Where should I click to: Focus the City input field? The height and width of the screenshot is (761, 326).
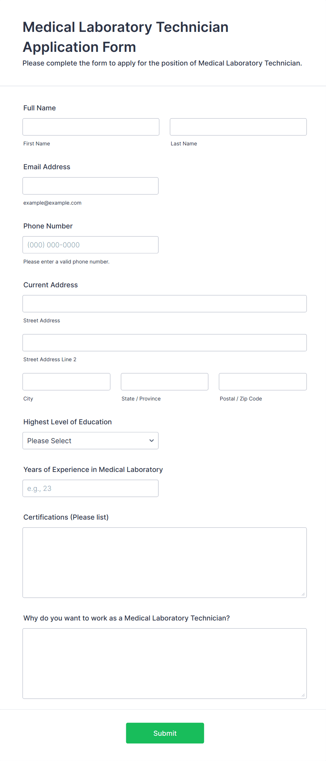pyautogui.click(x=66, y=382)
